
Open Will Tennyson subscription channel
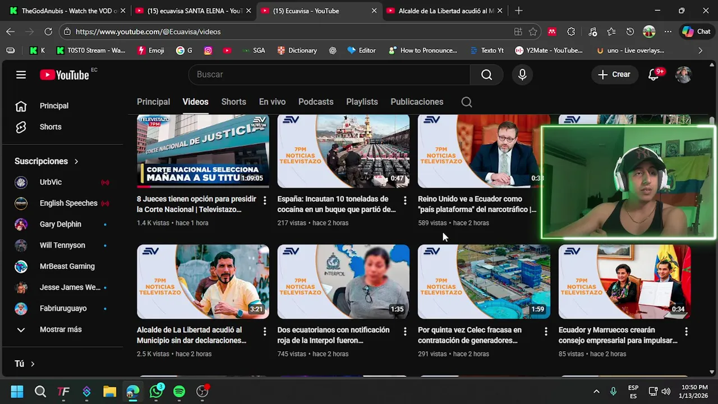pyautogui.click(x=61, y=245)
